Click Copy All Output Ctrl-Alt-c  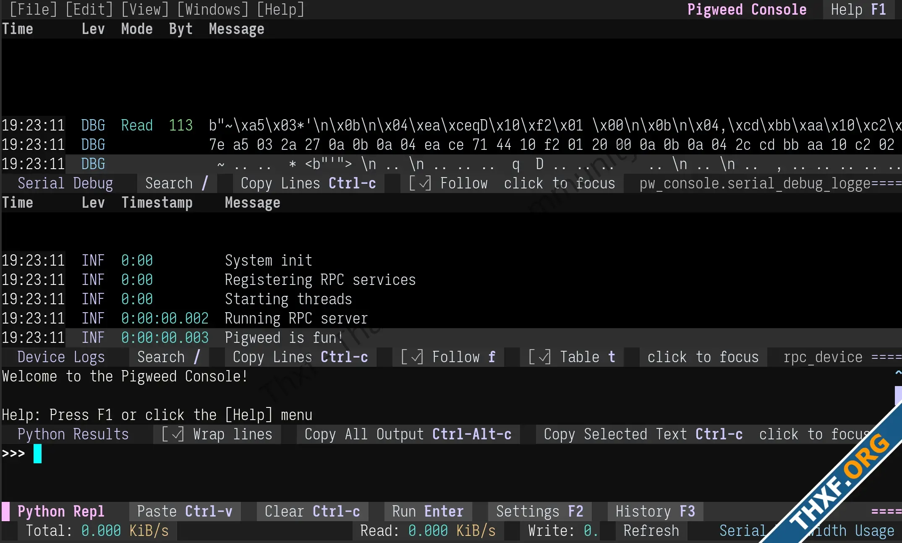tap(408, 434)
